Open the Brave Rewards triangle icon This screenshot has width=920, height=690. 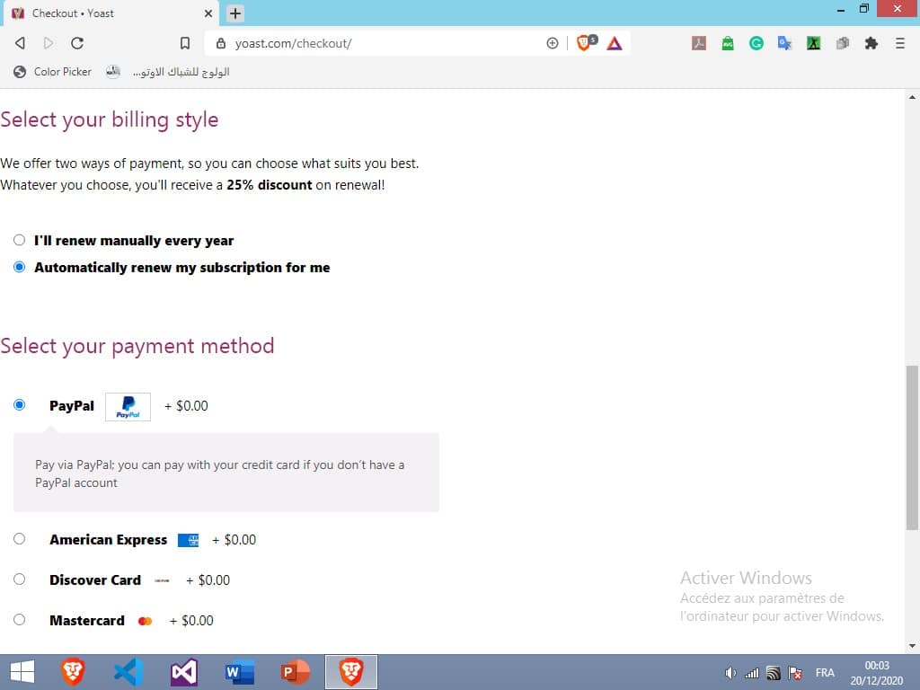(615, 43)
